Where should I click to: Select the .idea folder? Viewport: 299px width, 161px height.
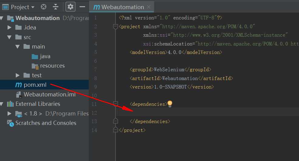[30, 28]
